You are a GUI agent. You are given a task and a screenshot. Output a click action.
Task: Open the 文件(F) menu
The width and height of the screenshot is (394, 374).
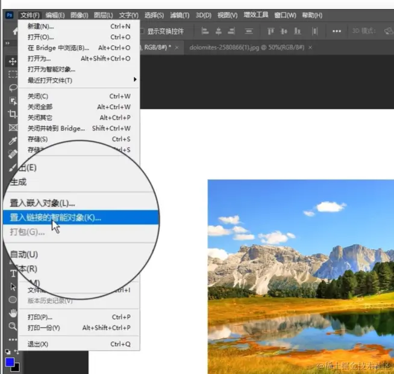click(30, 15)
